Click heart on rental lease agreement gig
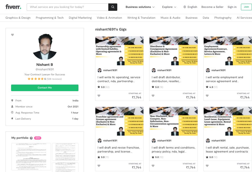Screen dimensions: 252x172 [x=207, y=166]
